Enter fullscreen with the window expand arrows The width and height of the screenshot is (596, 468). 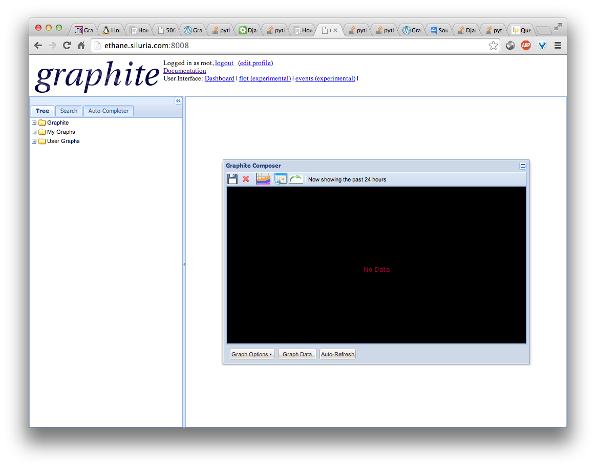(558, 27)
